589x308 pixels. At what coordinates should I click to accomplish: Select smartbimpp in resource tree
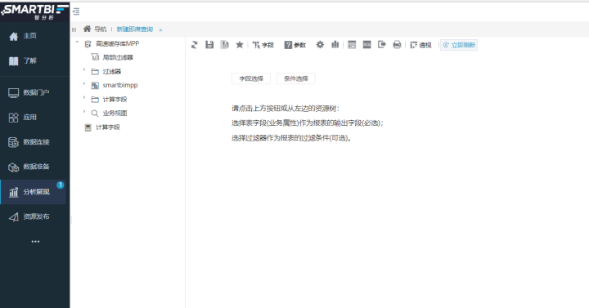tap(120, 86)
